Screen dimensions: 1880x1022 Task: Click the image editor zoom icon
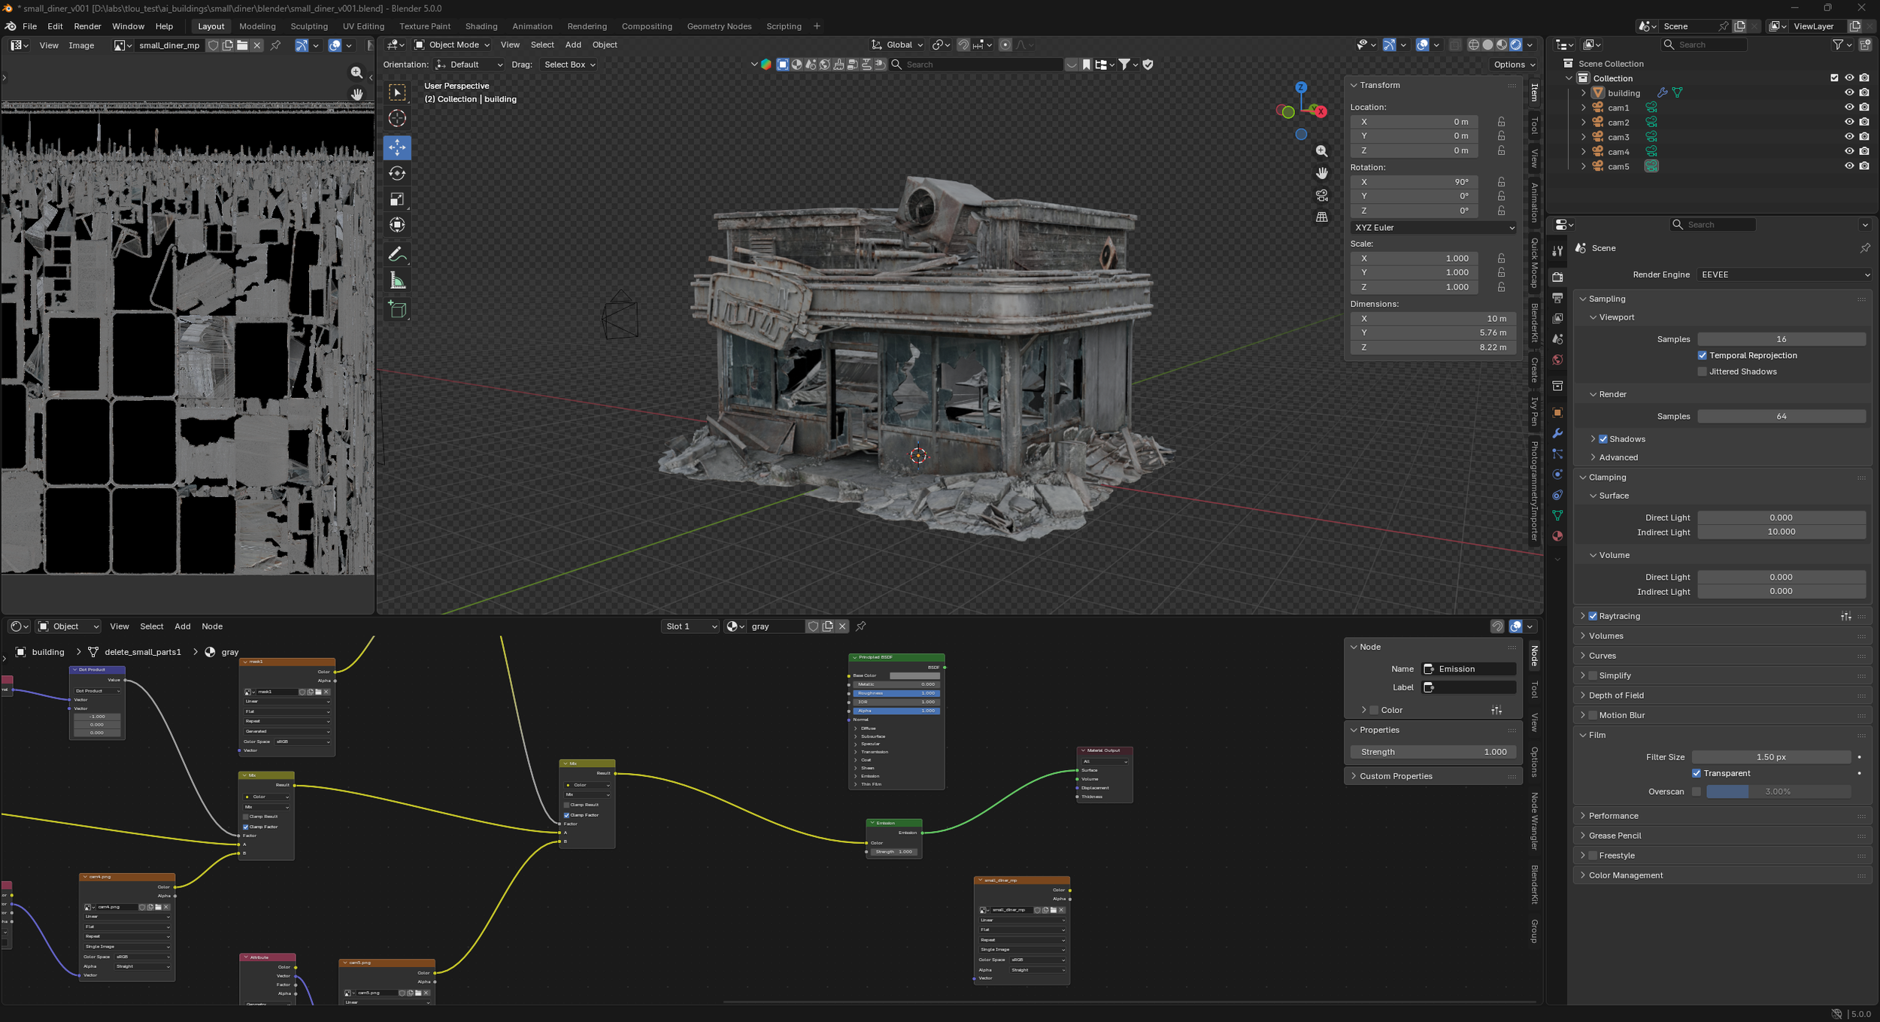pos(356,72)
